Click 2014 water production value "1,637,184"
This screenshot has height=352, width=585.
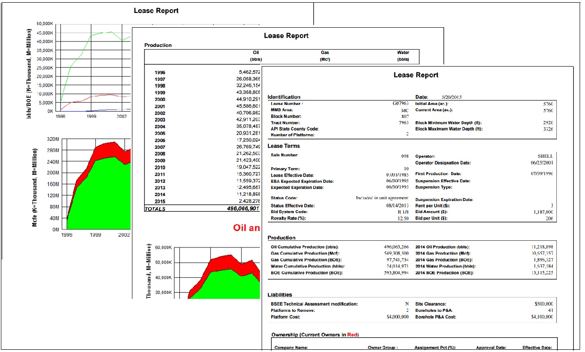(x=543, y=266)
